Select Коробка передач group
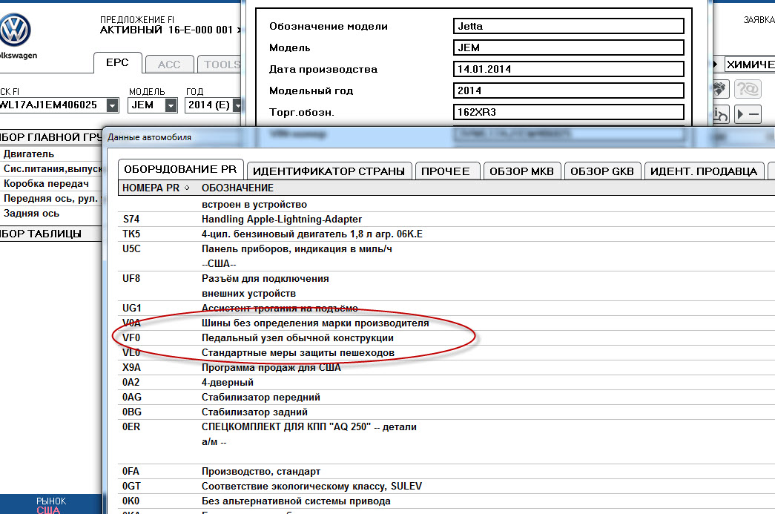 tap(51, 183)
